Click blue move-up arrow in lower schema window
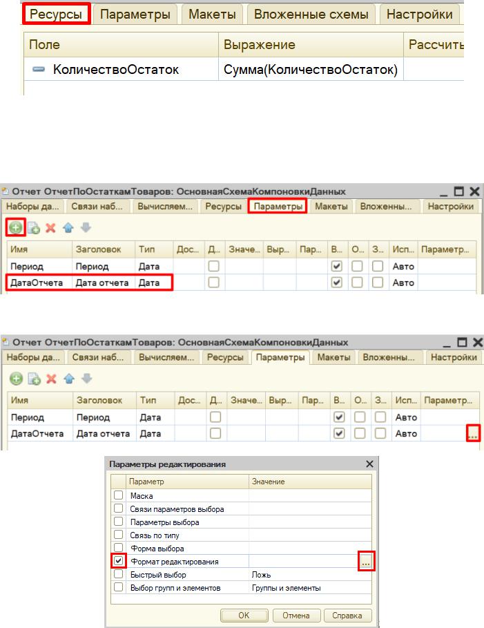Viewport: 484px width, 628px height. [68, 379]
